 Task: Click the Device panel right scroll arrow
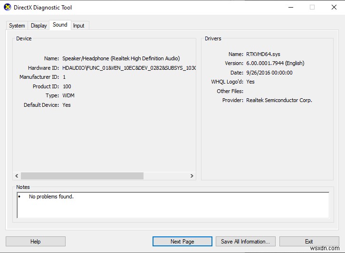pyautogui.click(x=192, y=176)
